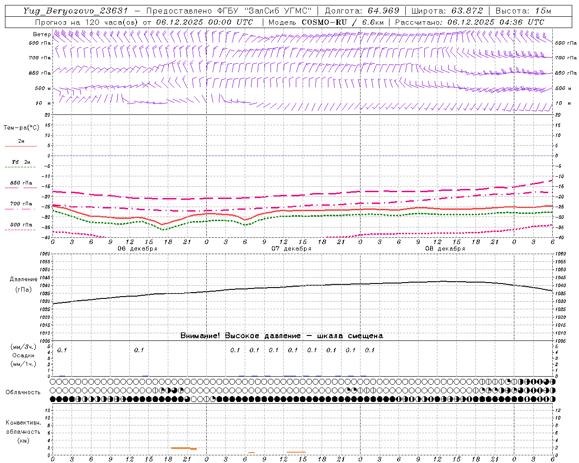Click Рассчитано: 06.12.2025 04:36 UTC text
The width and height of the screenshot is (579, 463).
470,22
